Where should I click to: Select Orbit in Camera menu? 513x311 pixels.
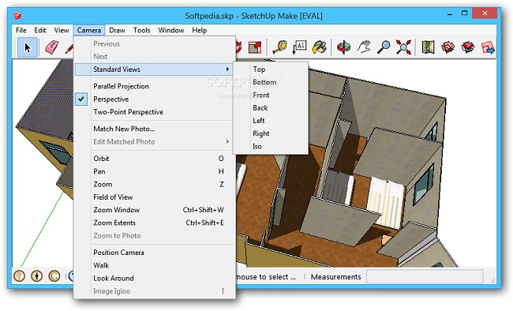pos(154,159)
